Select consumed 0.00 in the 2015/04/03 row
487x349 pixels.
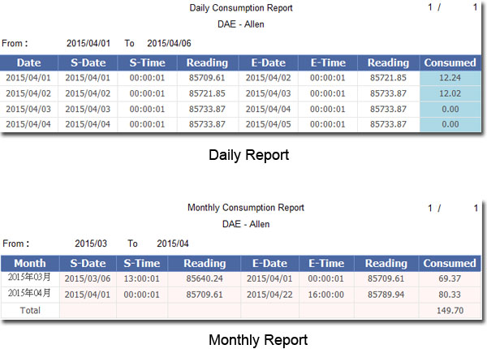(x=450, y=109)
